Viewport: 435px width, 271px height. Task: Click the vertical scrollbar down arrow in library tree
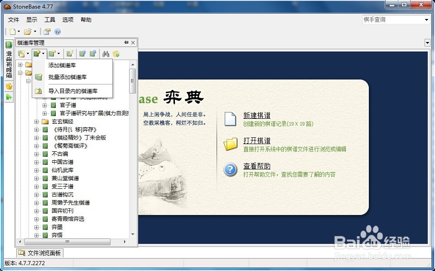click(x=133, y=234)
